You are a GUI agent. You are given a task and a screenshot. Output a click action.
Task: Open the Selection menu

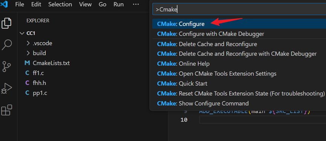click(60, 5)
